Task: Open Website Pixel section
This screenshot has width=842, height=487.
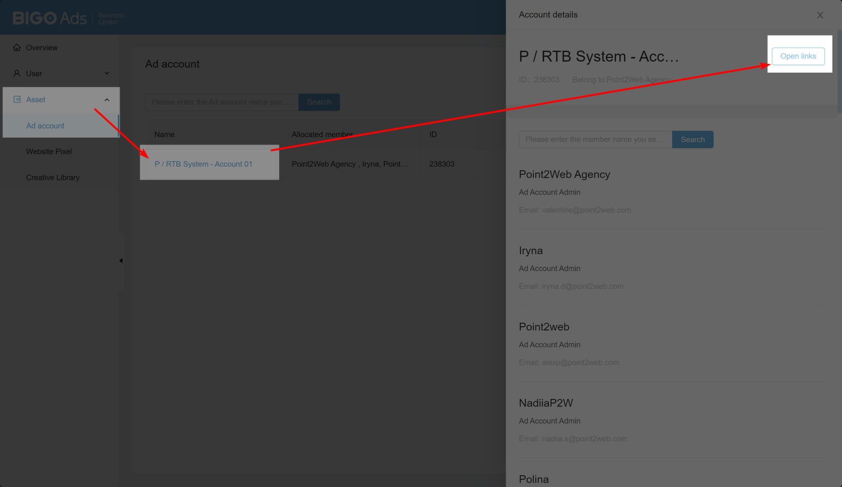Action: [49, 152]
